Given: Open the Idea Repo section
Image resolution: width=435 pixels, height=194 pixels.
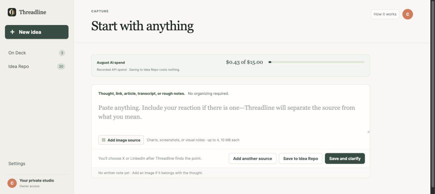Looking at the screenshot, I should 37,67.
